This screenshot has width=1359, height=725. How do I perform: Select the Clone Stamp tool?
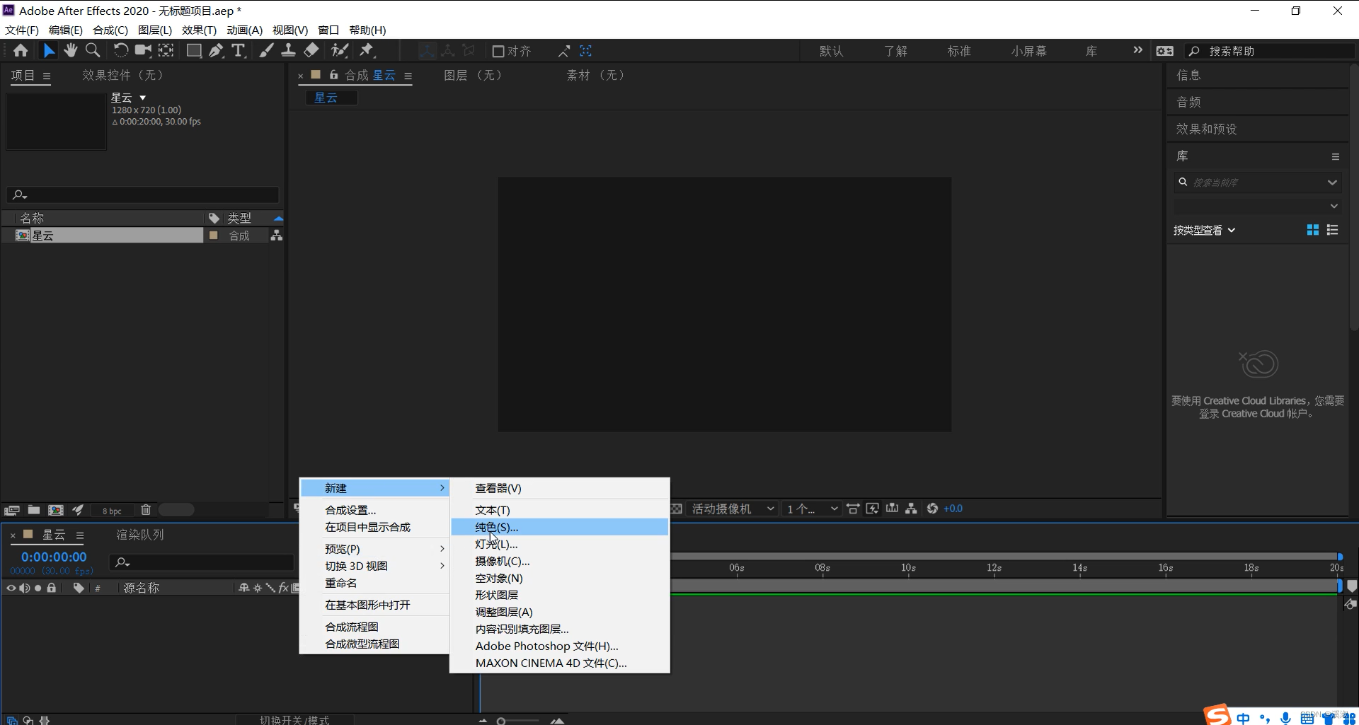(288, 50)
